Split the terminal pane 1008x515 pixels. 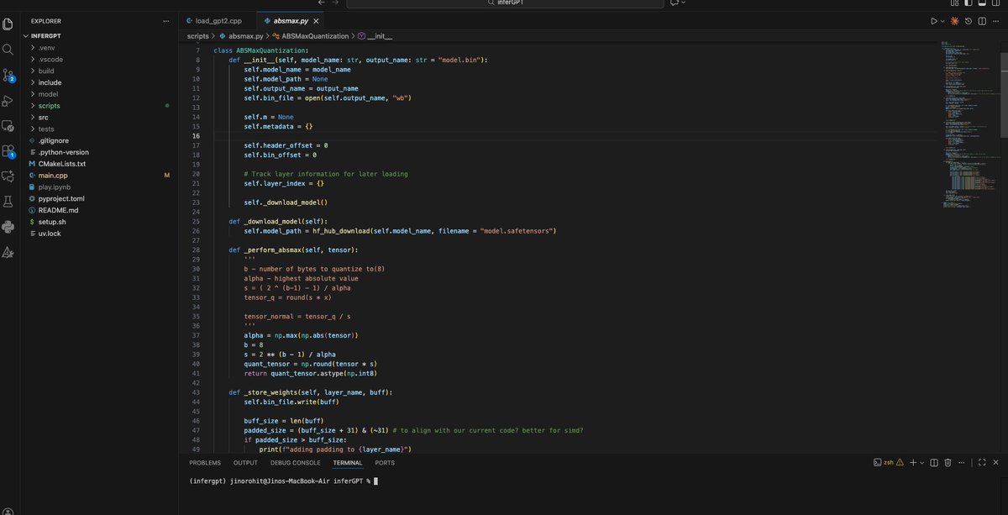pyautogui.click(x=934, y=463)
